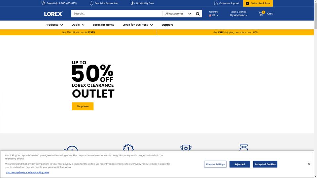Click the envelope icon on Subscribe & Save
317x178 pixels.
247,3
